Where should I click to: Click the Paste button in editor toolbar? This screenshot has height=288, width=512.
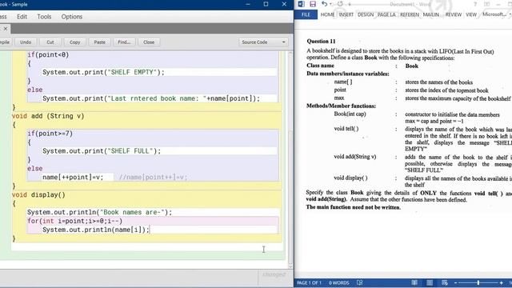click(x=99, y=42)
